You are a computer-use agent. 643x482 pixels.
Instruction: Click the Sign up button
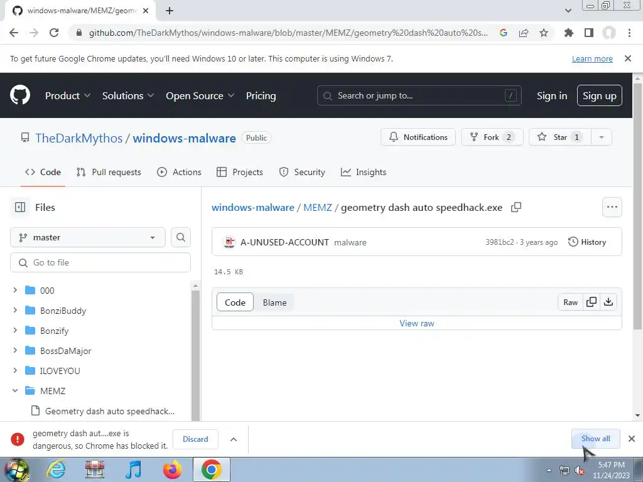click(600, 95)
